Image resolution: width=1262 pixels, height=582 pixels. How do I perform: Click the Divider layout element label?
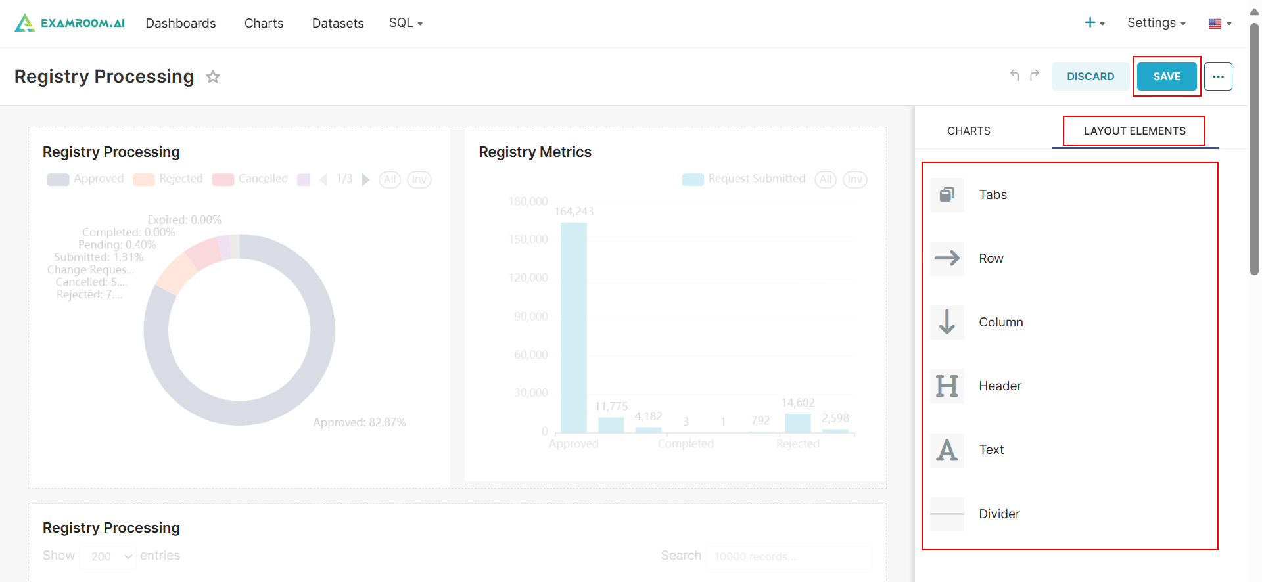pos(999,514)
